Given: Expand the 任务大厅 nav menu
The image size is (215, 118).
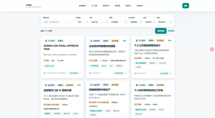Looking at the screenshot, I should 107,6.
